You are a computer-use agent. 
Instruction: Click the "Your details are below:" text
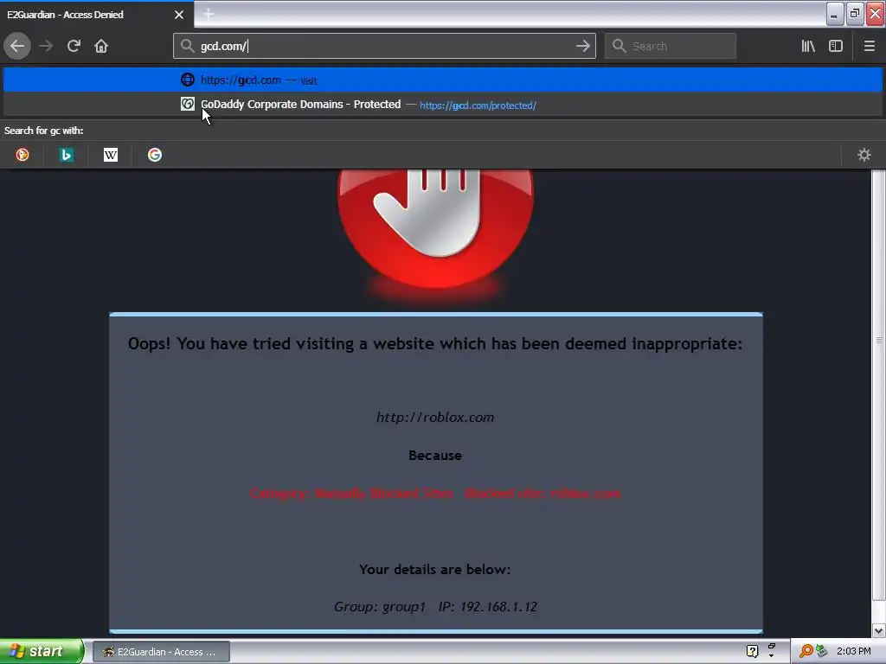(435, 569)
